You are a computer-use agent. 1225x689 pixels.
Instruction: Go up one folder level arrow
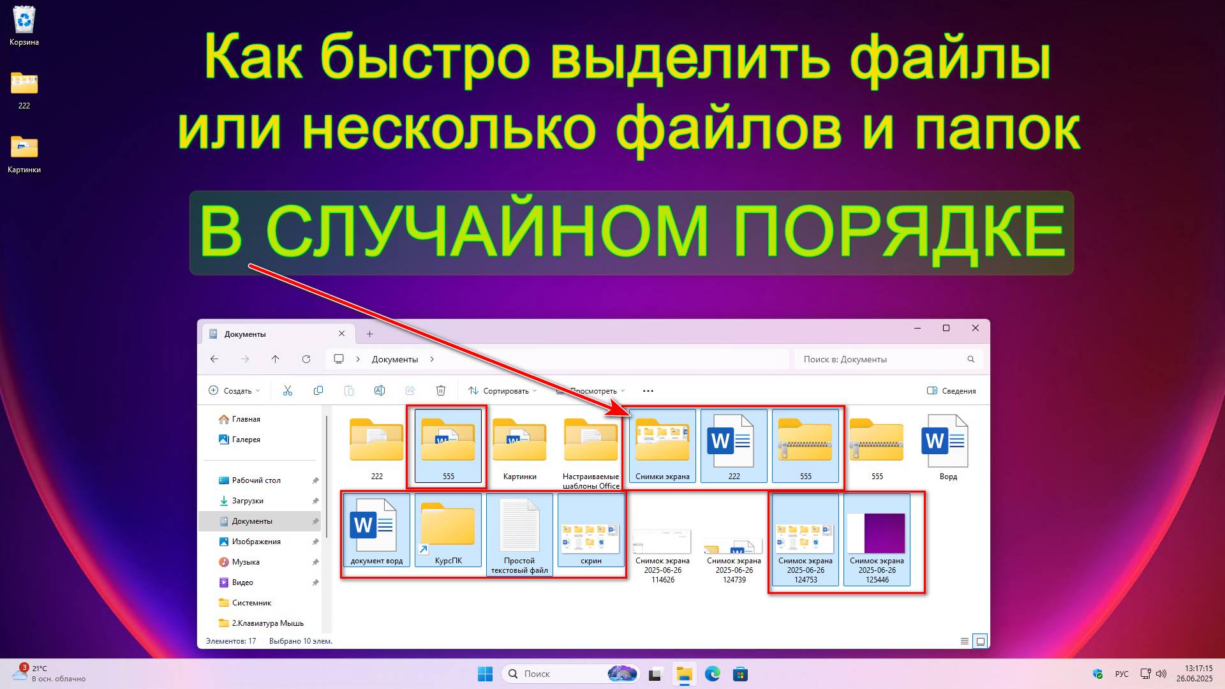(276, 359)
